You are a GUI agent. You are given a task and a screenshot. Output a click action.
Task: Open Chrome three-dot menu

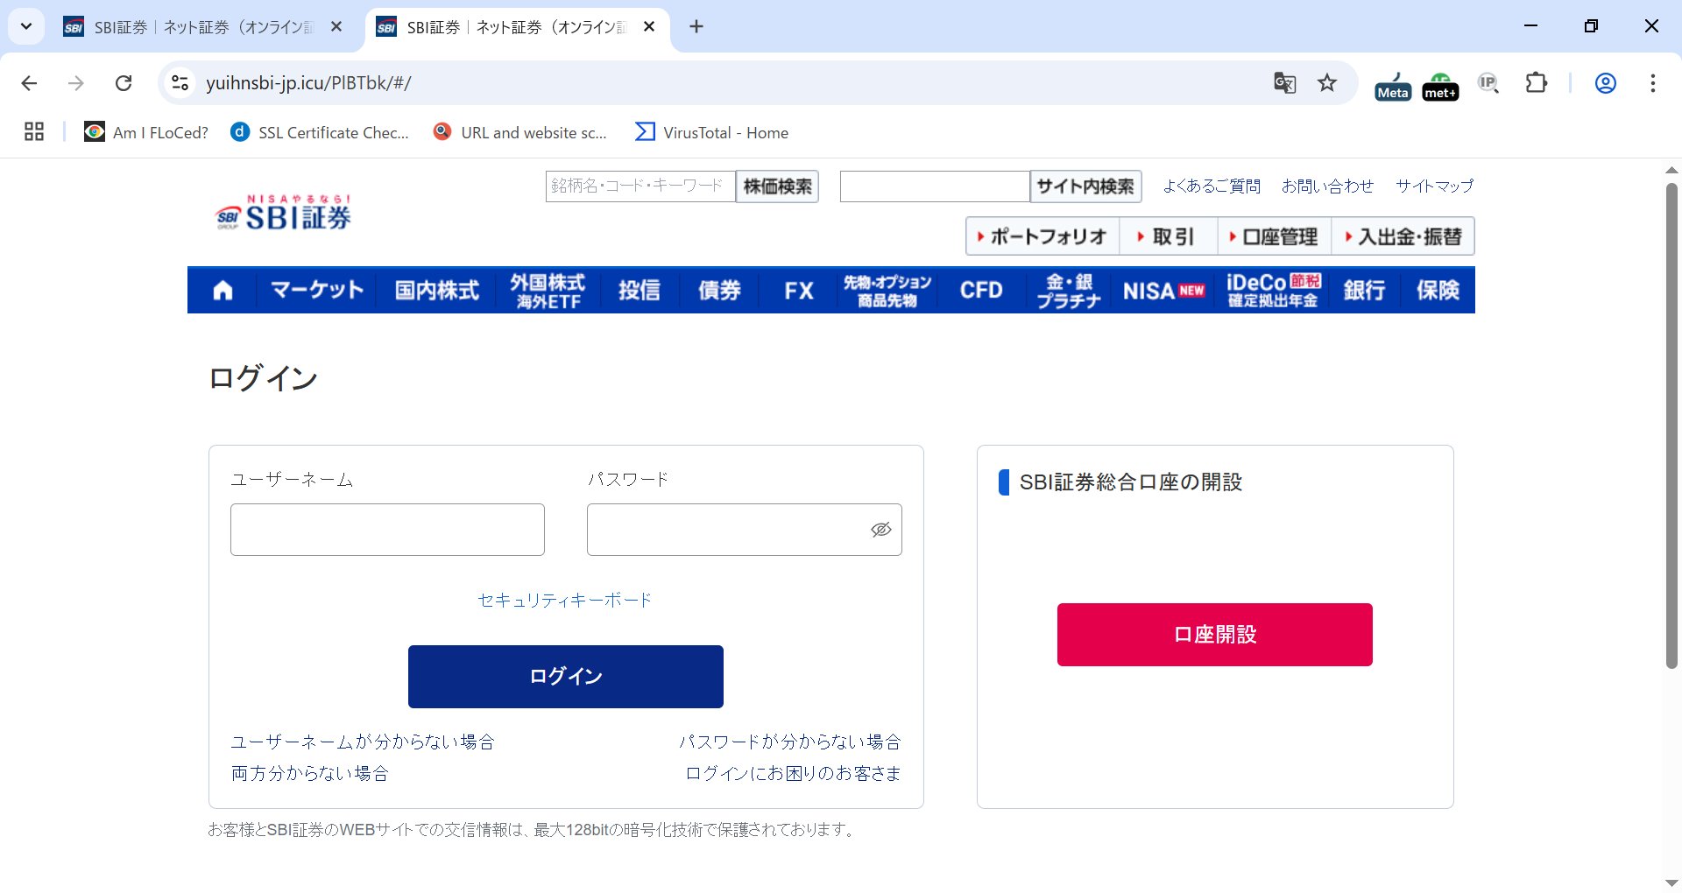[x=1652, y=83]
